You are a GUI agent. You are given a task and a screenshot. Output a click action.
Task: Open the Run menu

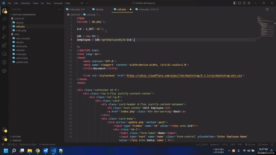pos(49,3)
